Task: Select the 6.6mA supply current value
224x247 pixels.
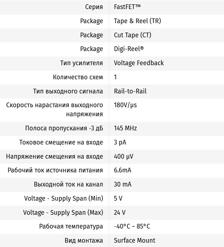Action: [x=123, y=170]
